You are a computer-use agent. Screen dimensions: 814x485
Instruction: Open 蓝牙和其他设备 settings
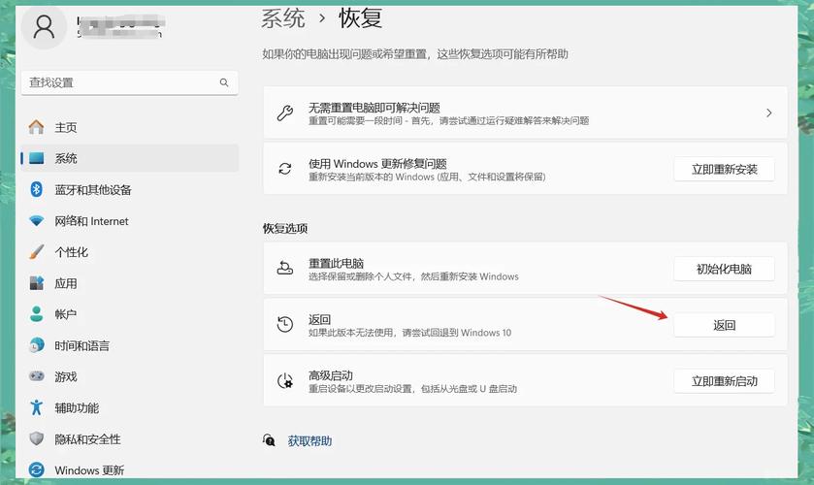(x=130, y=189)
